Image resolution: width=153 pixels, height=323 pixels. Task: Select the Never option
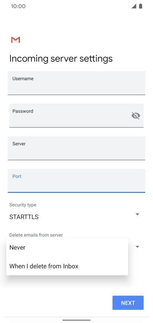pyautogui.click(x=67, y=248)
